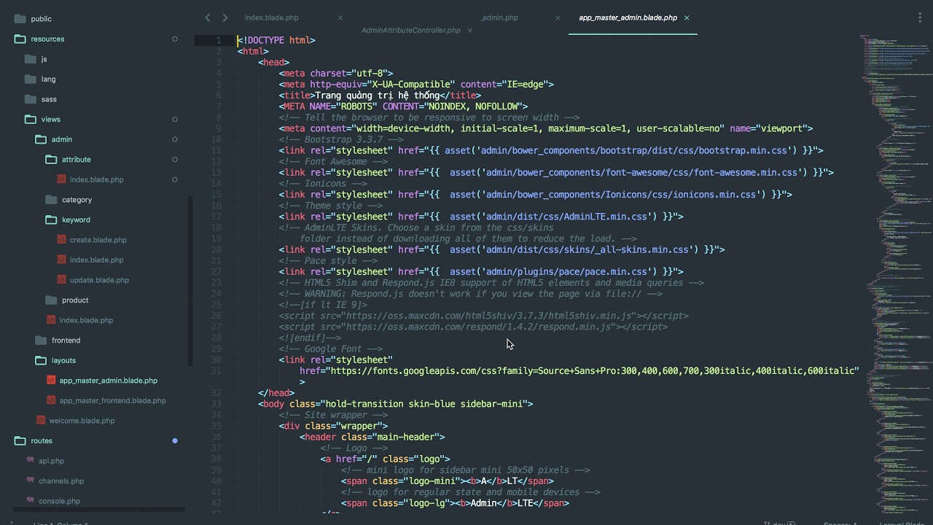
Task: Click the respond.min.js script line
Action: click(473, 327)
